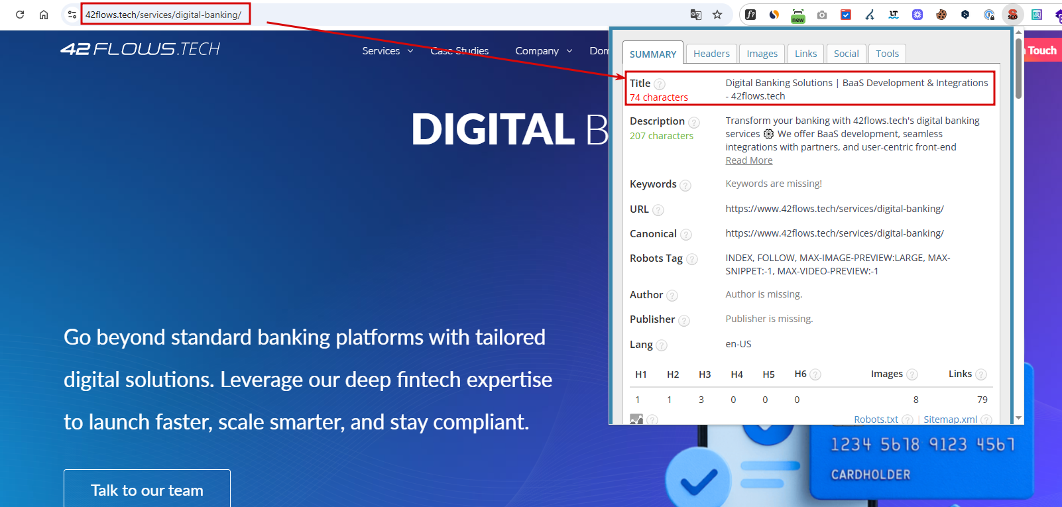Click the purple gear-shaped extension icon
Viewport: 1062px width, 507px height.
pos(917,15)
